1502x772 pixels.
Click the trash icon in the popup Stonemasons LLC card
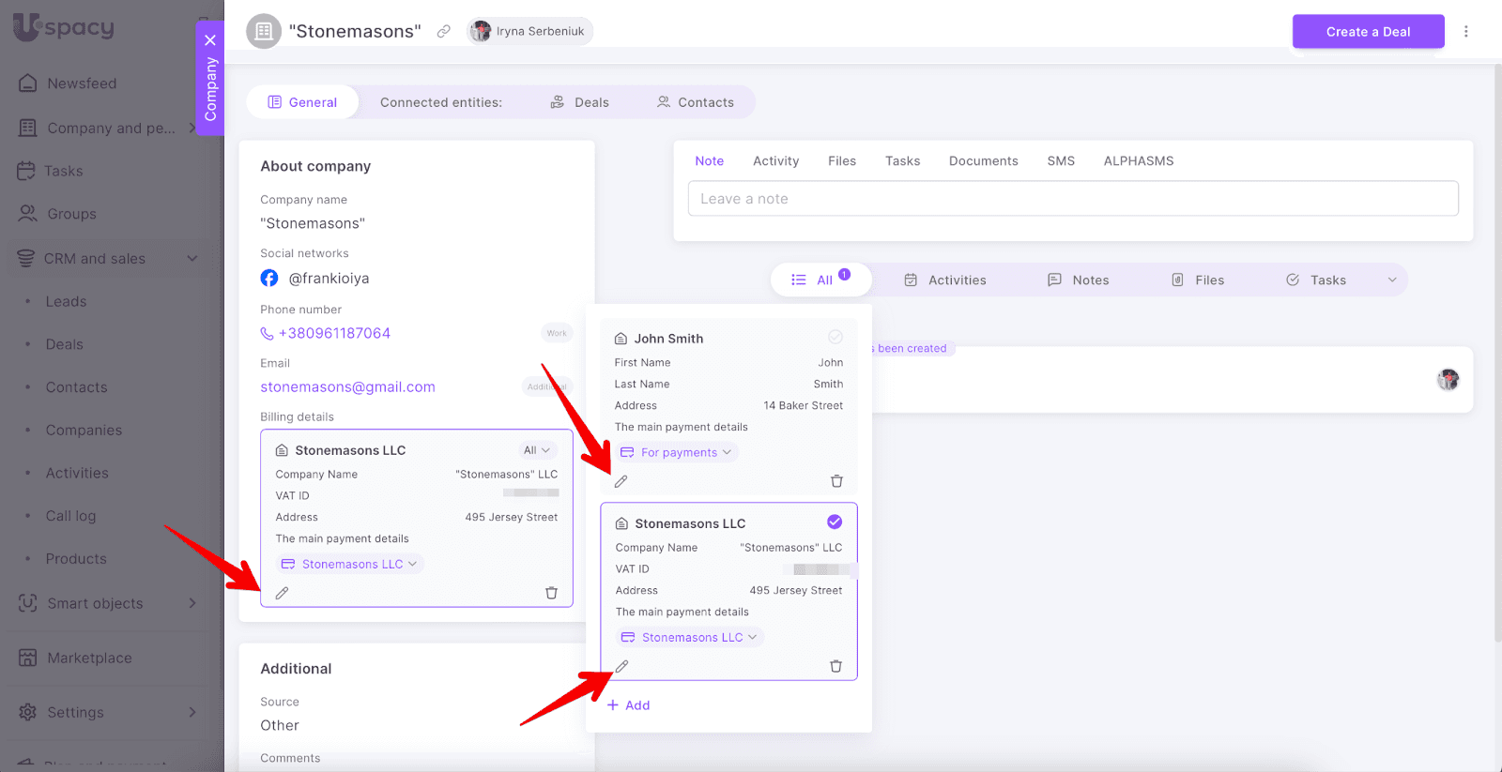coord(835,666)
